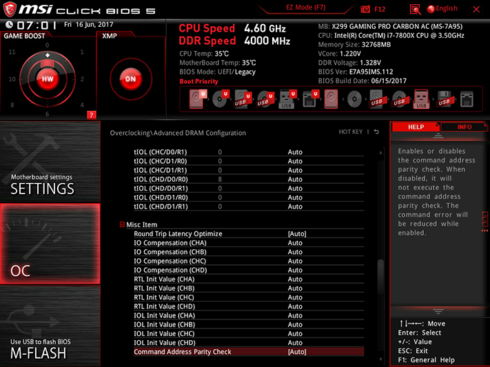Switch to EZ Mode (F7)

click(306, 8)
